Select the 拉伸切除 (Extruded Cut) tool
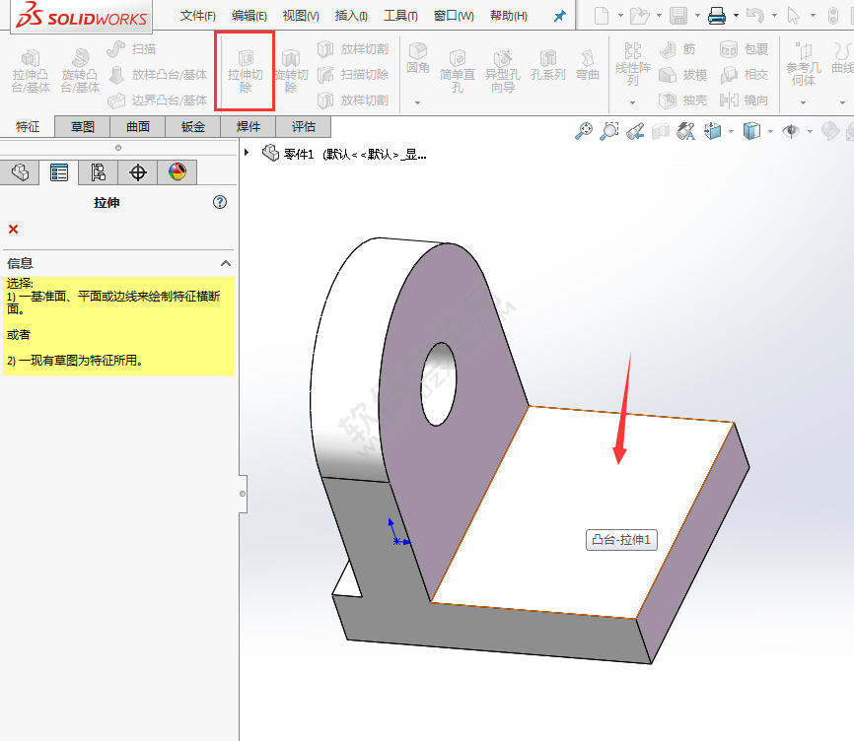 [245, 70]
